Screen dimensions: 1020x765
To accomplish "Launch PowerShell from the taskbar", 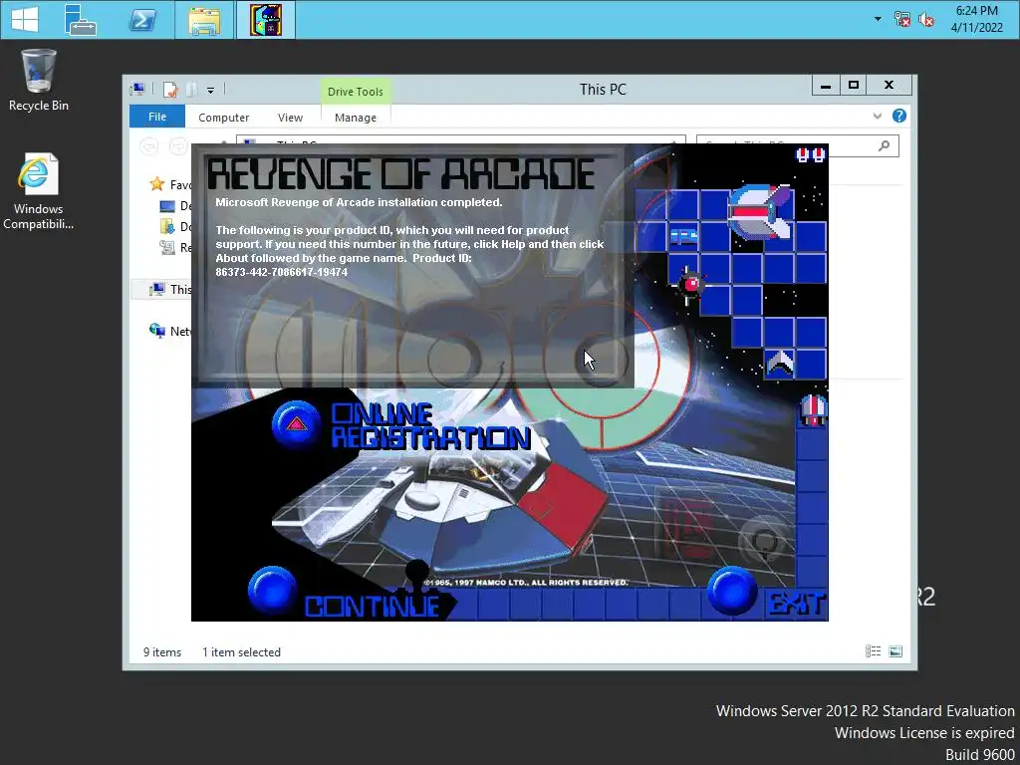I will [x=142, y=20].
